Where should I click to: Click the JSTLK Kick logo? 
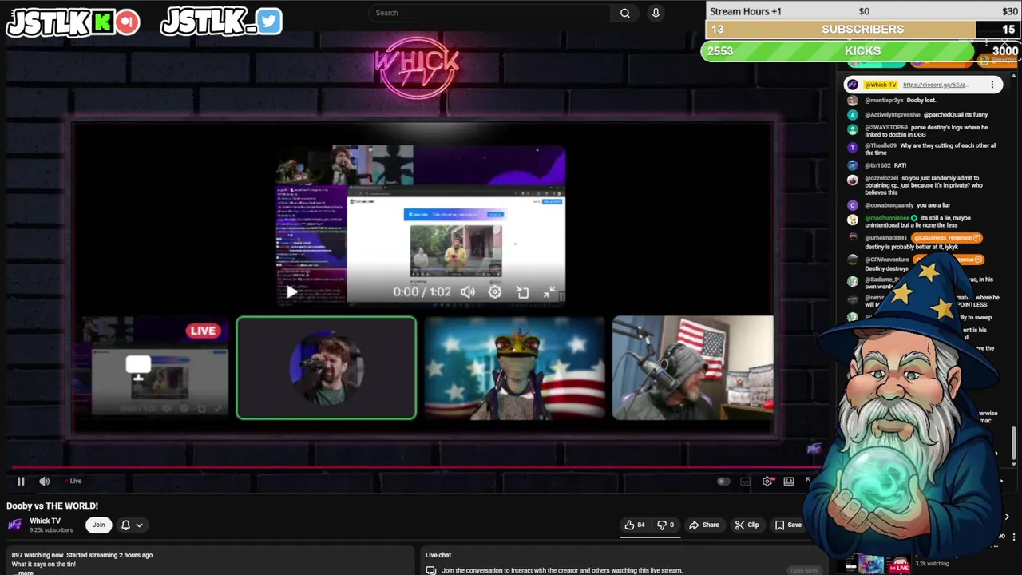pos(73,22)
